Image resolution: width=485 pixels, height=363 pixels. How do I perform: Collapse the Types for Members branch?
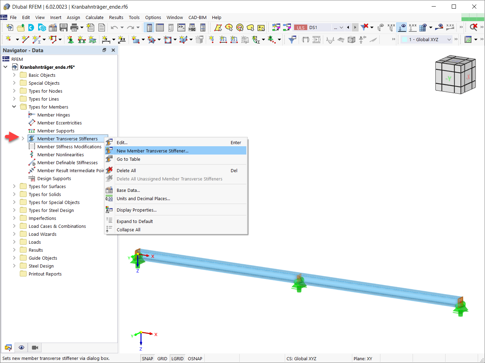(x=14, y=106)
